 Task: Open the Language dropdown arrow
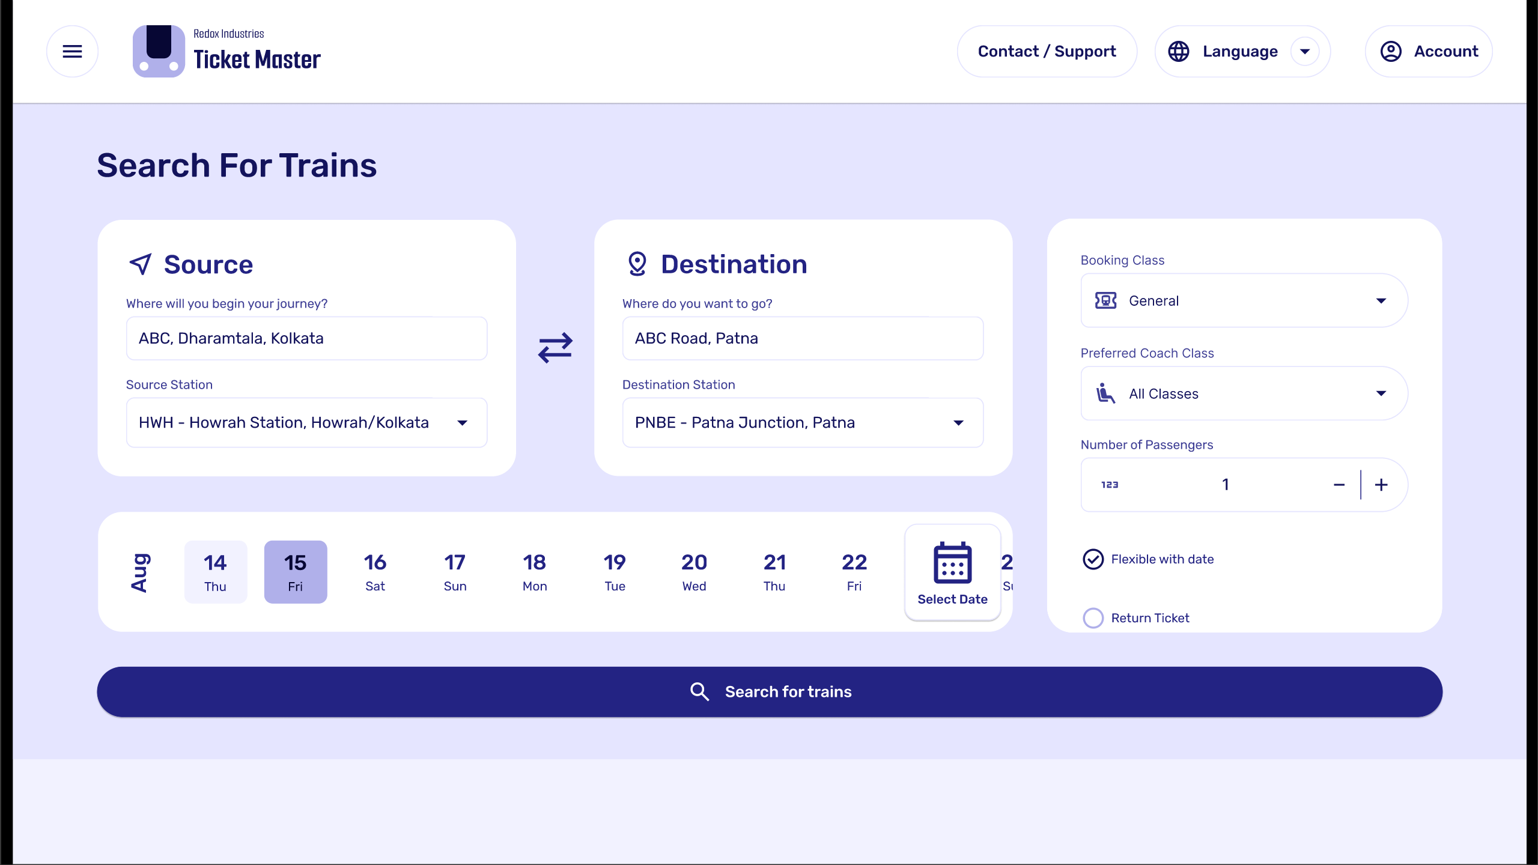tap(1305, 52)
